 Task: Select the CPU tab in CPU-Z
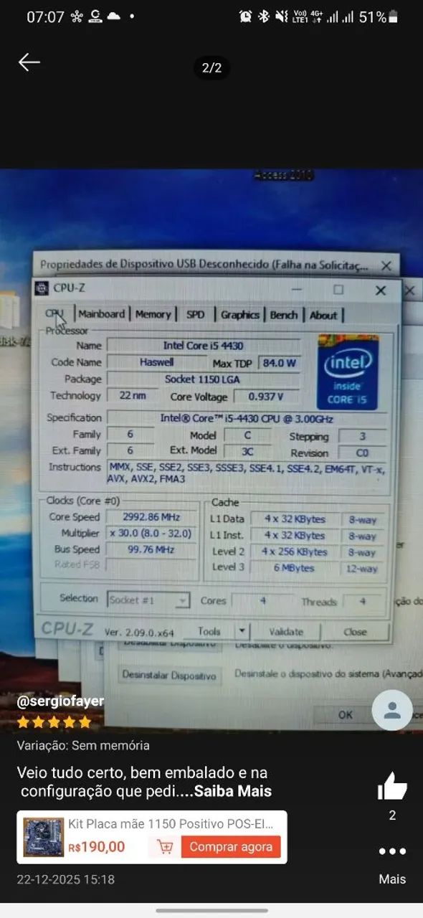coord(55,313)
